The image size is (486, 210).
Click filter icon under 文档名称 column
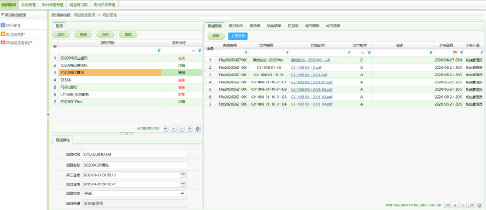click(349, 53)
